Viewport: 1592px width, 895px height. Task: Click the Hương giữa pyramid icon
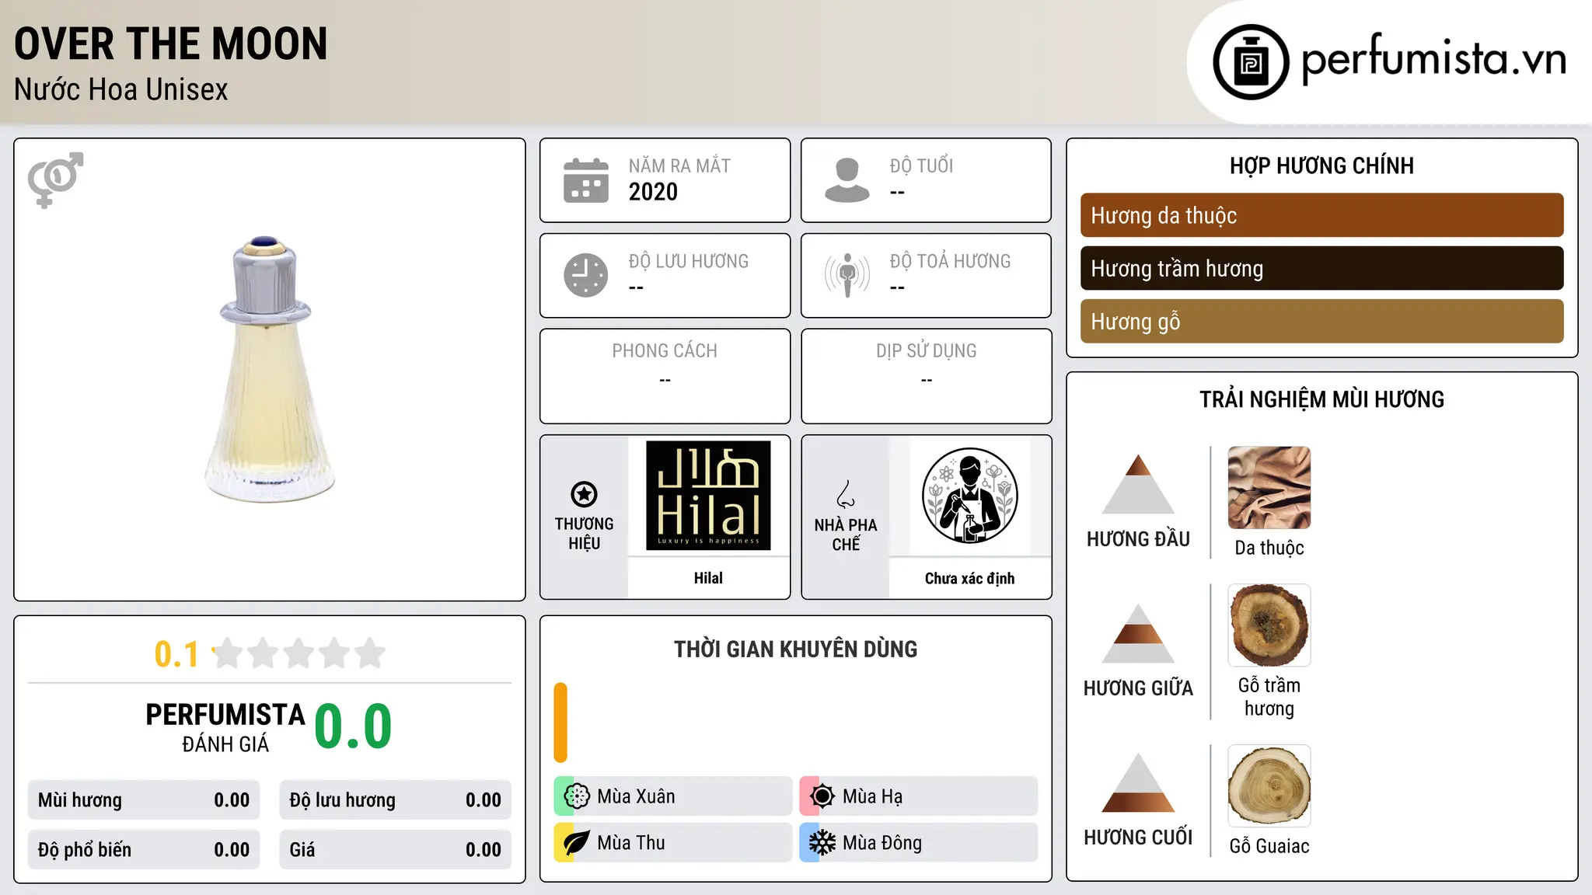[1138, 633]
